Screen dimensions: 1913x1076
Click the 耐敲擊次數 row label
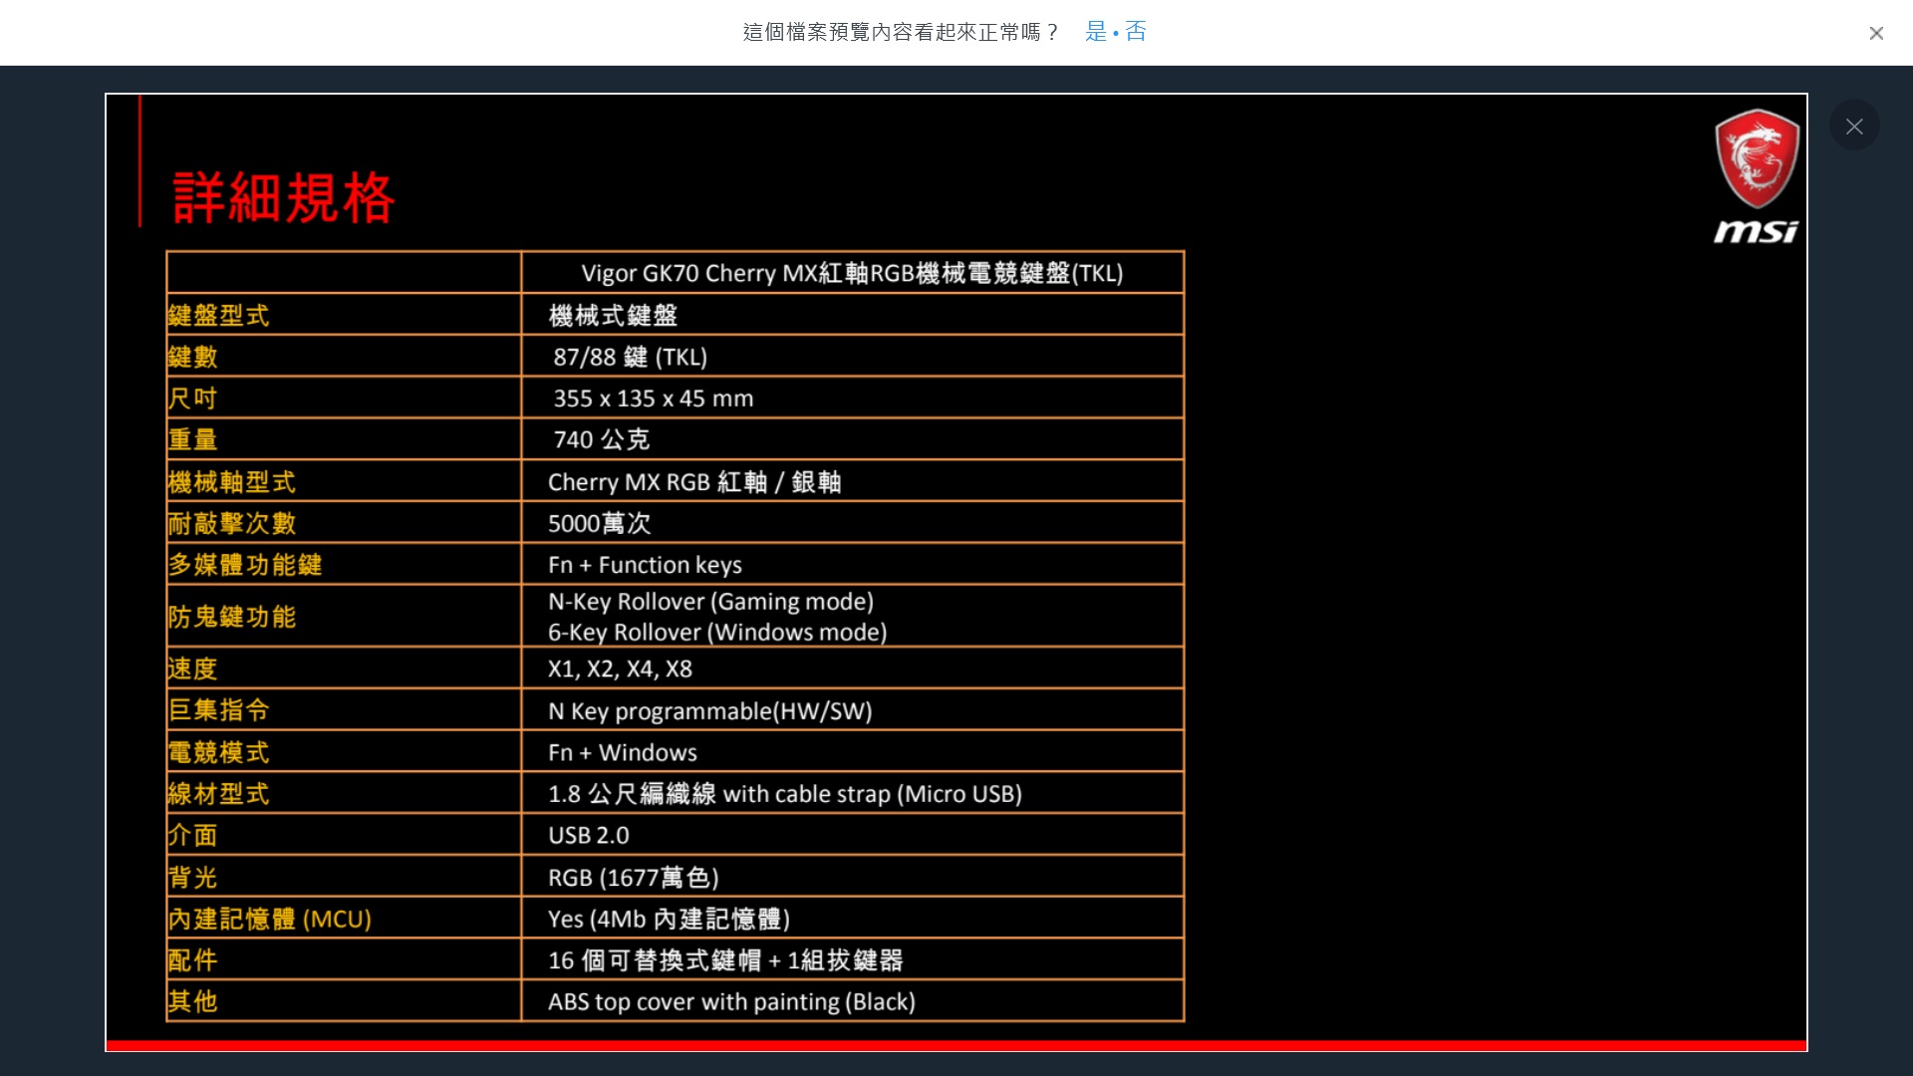231,523
